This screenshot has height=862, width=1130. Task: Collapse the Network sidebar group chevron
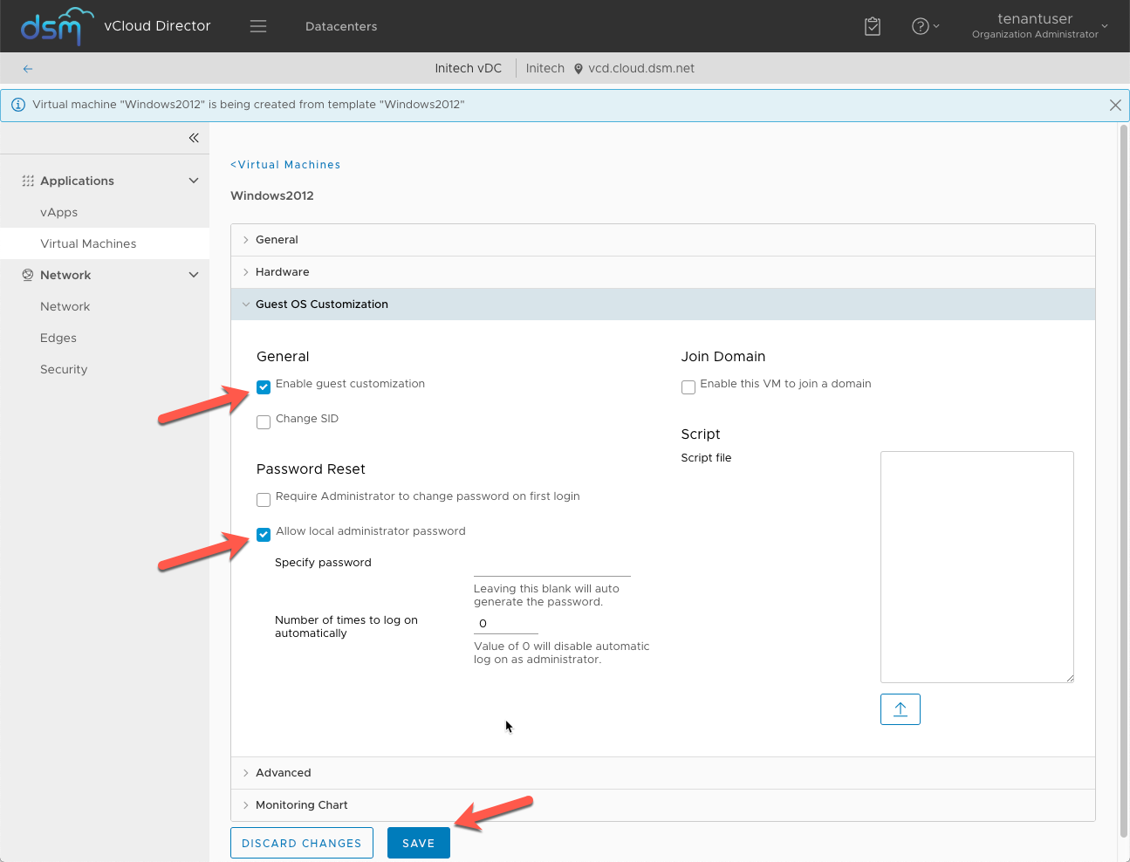[x=194, y=275]
